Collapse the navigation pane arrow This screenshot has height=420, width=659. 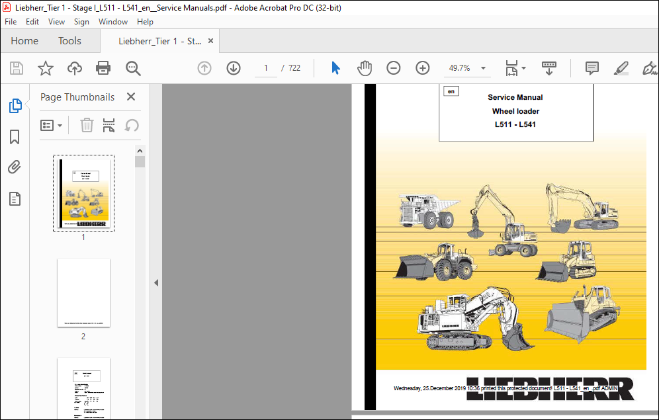[156, 282]
